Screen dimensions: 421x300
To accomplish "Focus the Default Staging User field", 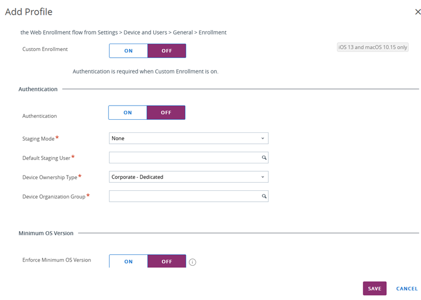I will pos(188,158).
